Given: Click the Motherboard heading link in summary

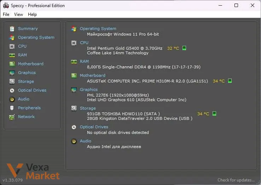Looking at the screenshot, I should click(x=93, y=75).
